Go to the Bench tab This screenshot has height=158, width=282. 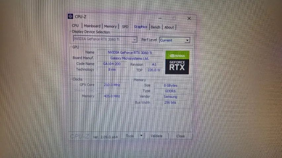pos(155,27)
